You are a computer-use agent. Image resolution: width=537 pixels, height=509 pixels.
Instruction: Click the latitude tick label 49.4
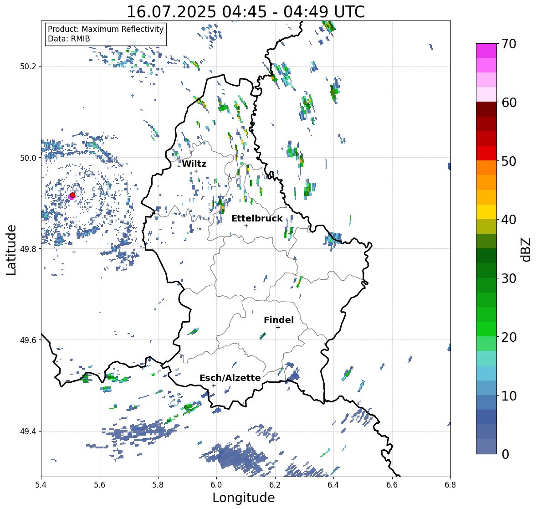[x=28, y=432]
